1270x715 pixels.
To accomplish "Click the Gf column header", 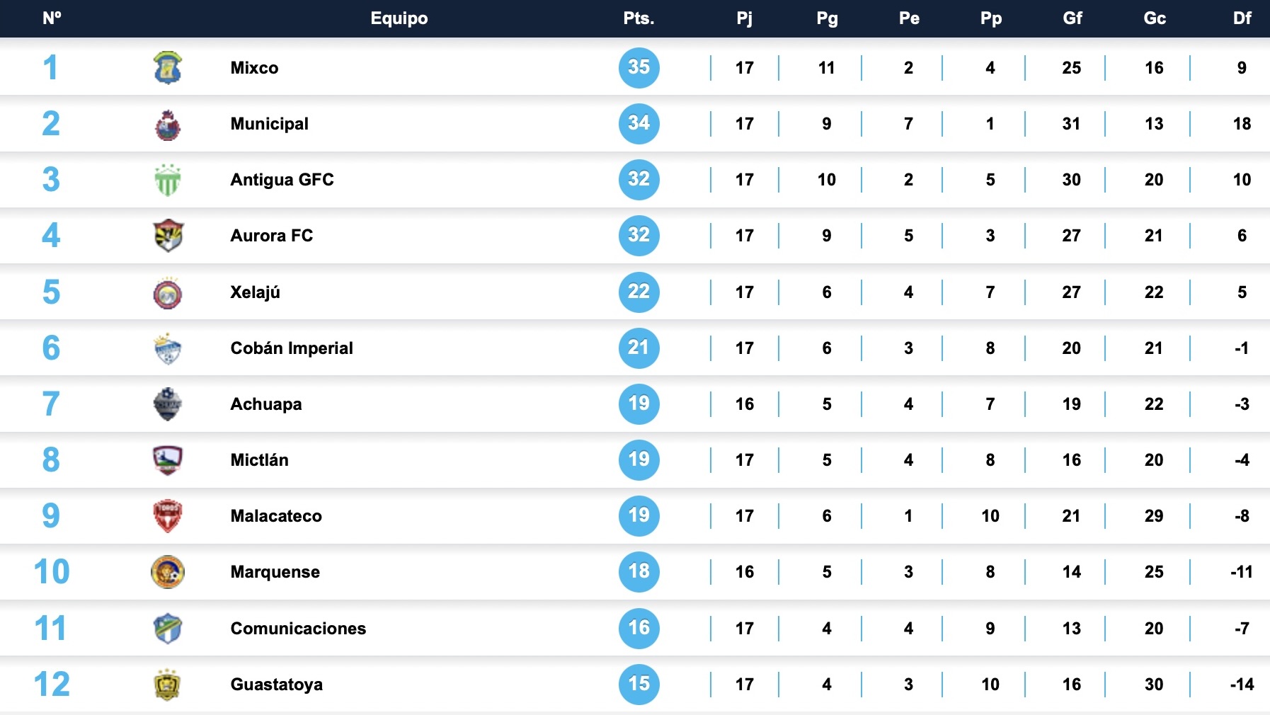I will click(1072, 18).
